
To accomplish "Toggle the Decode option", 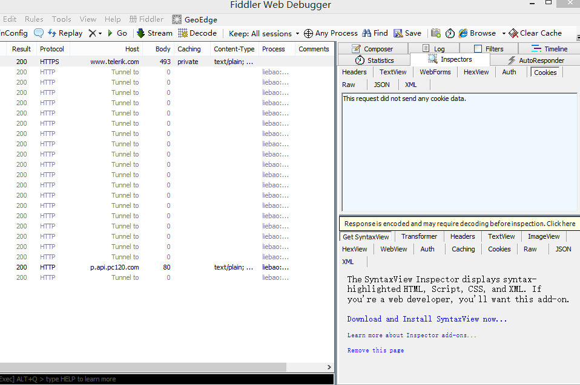I will pos(197,33).
